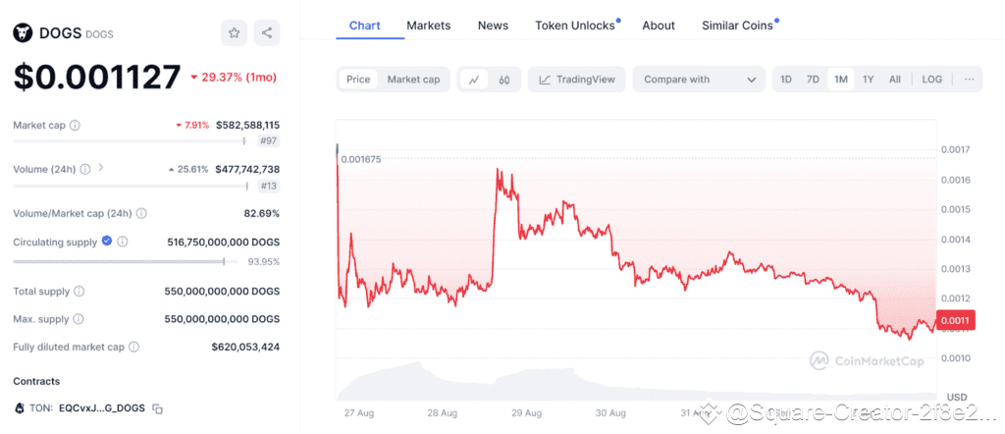Switch to the line chart icon

click(473, 80)
